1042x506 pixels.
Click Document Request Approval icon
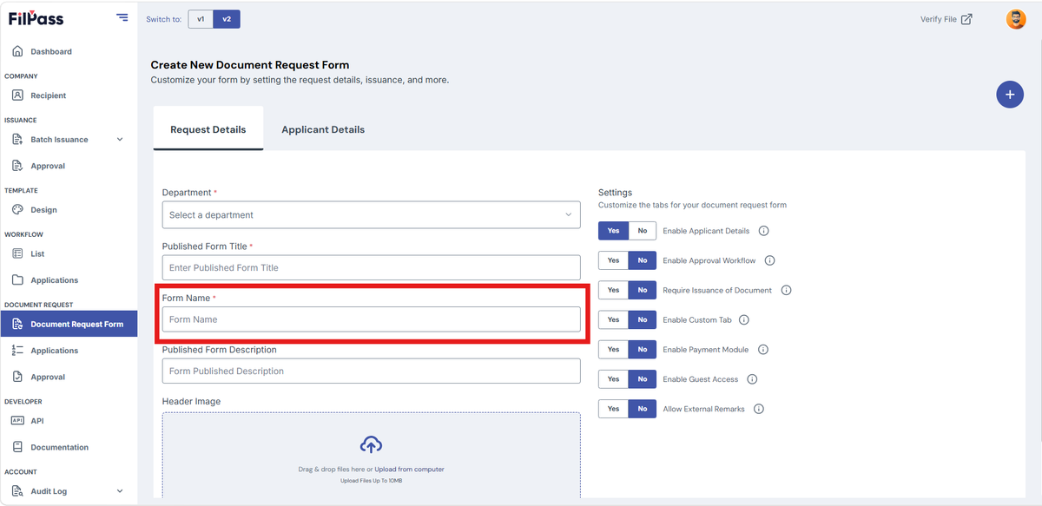(x=17, y=377)
